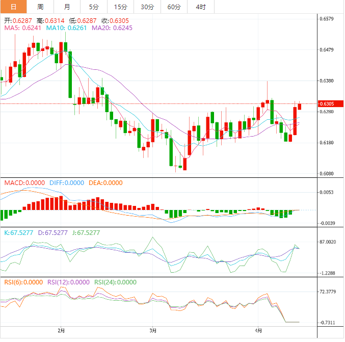Click the RSI(12):0.0000 label
The width and height of the screenshot is (345, 342).
pyautogui.click(x=68, y=282)
